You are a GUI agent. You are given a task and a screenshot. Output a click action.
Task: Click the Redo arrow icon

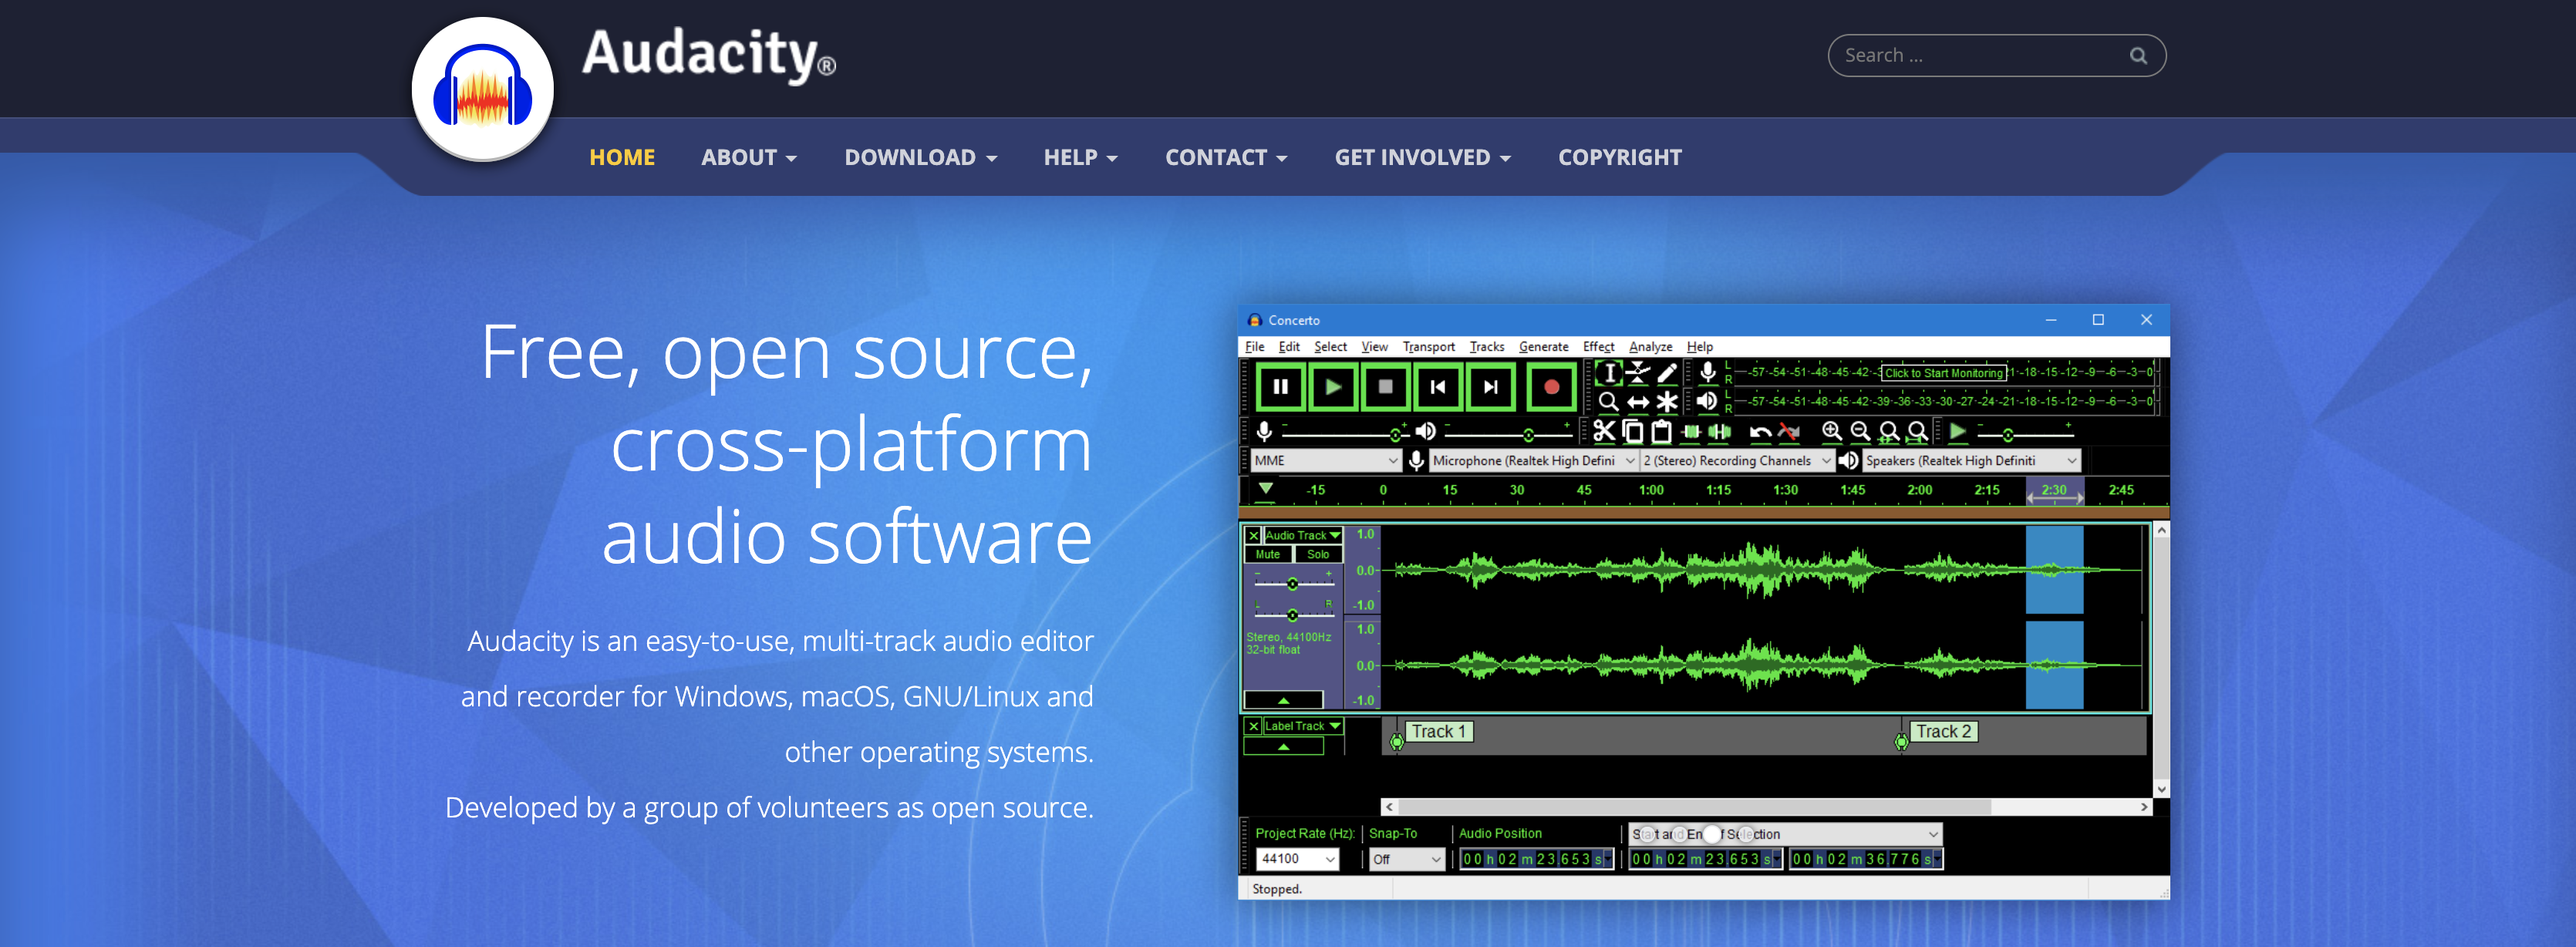tap(1790, 432)
